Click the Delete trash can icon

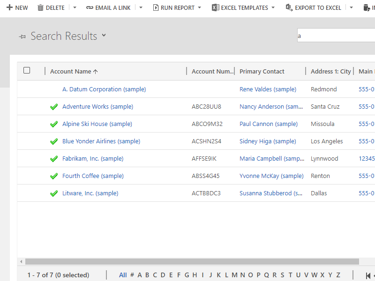40,8
